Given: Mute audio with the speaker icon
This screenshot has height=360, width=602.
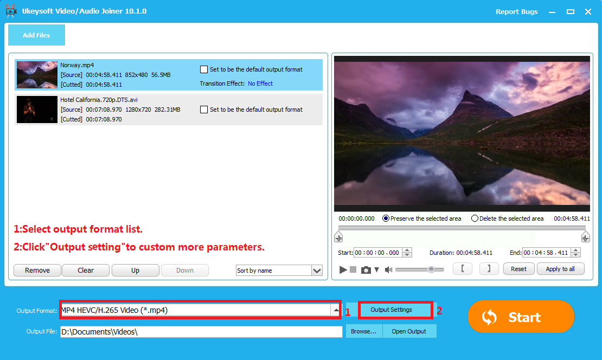Looking at the screenshot, I should tap(388, 270).
